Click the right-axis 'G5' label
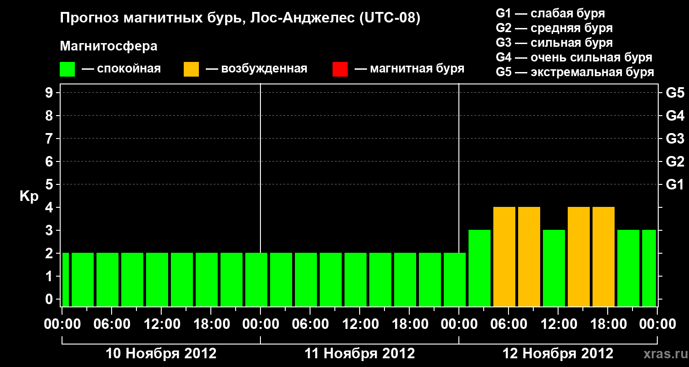The image size is (689, 367). tap(675, 93)
